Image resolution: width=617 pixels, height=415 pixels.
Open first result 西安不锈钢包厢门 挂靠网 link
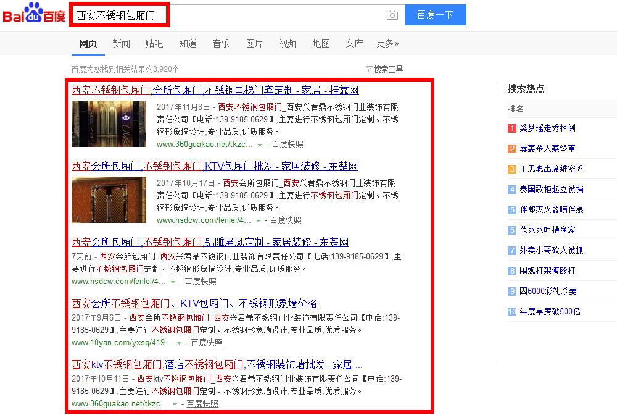215,90
